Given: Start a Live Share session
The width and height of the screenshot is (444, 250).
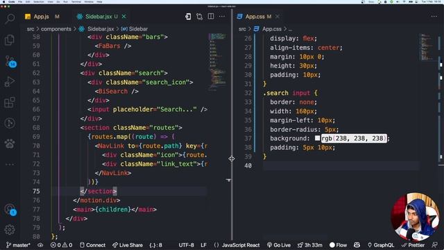Looking at the screenshot, I should tap(127, 245).
